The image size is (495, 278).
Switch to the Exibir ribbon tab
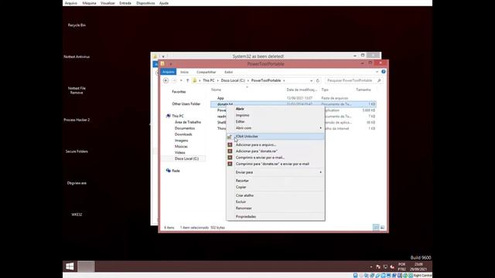[229, 72]
